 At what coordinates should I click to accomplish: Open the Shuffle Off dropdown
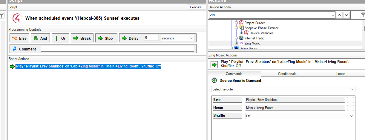click(x=300, y=116)
